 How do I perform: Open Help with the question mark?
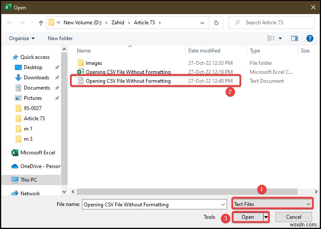(x=310, y=38)
